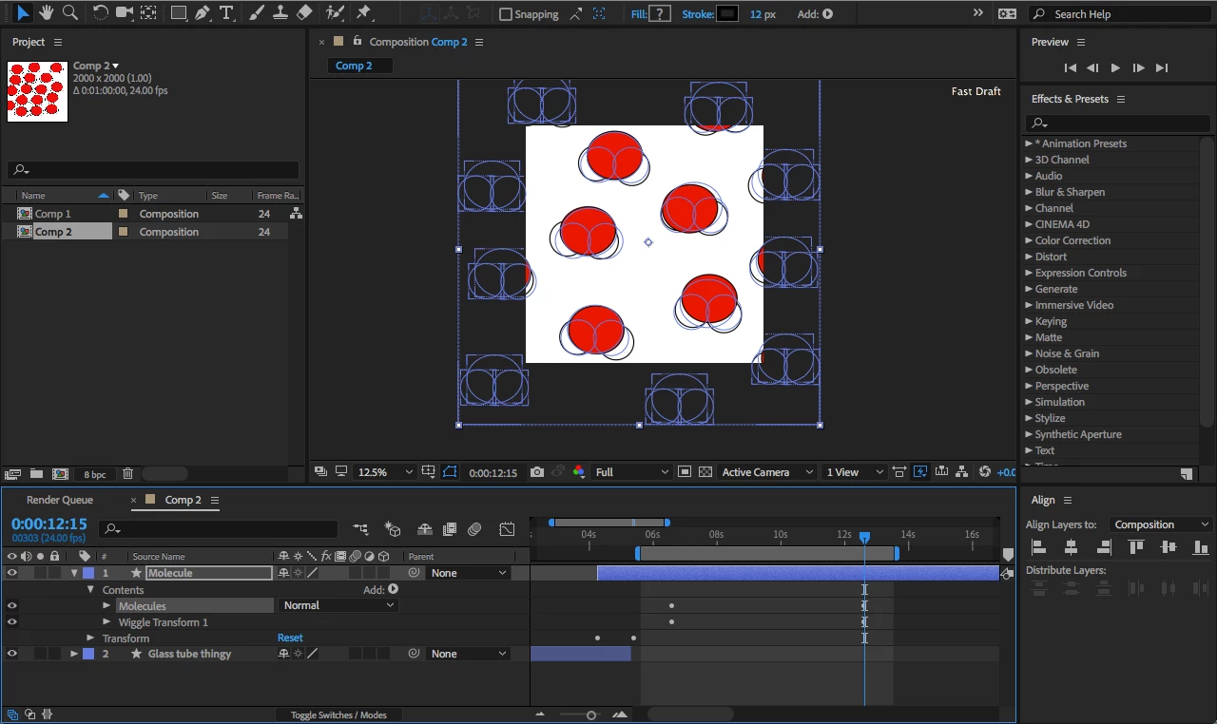
Task: Choose the Type tool
Action: [226, 13]
